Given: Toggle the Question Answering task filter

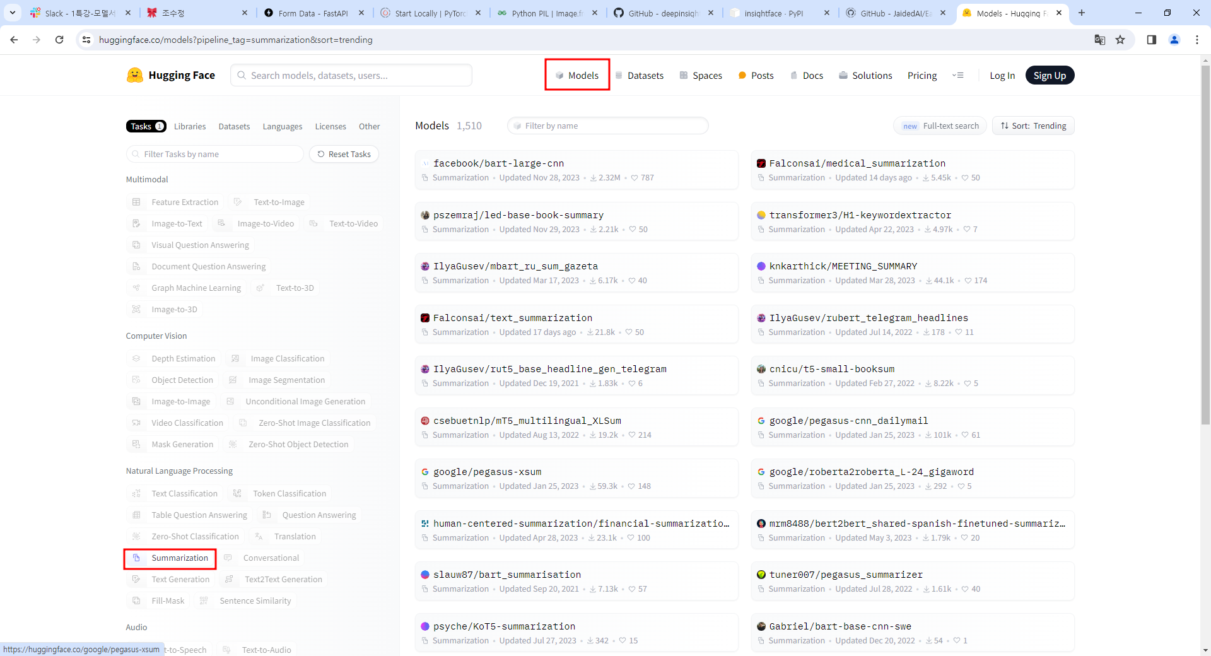Looking at the screenshot, I should pos(309,515).
